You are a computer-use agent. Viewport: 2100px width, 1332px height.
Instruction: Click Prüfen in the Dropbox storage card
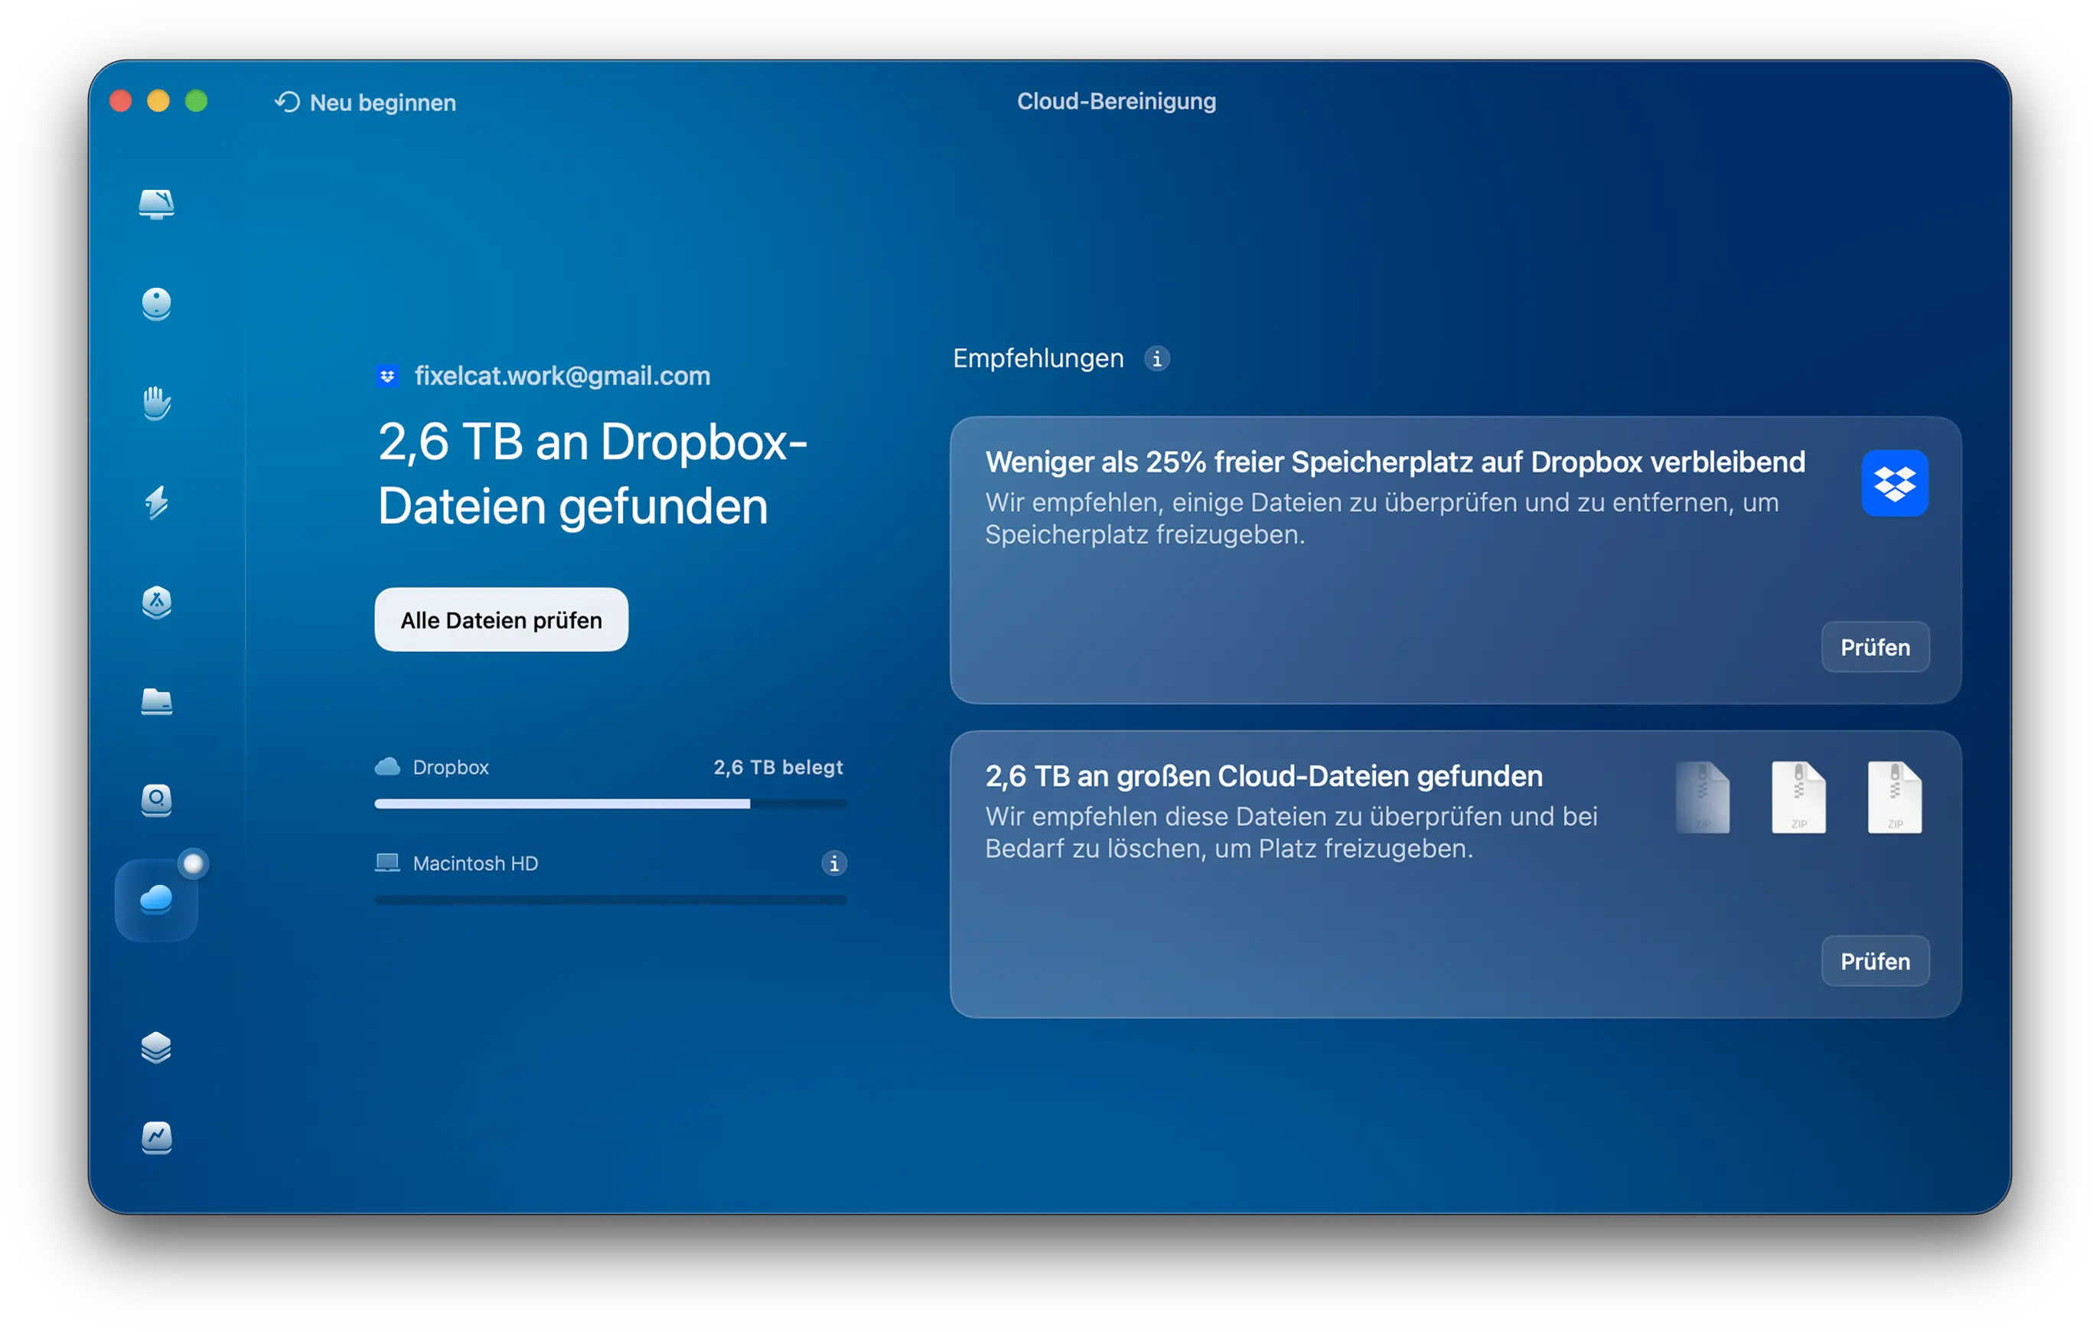click(x=1874, y=648)
